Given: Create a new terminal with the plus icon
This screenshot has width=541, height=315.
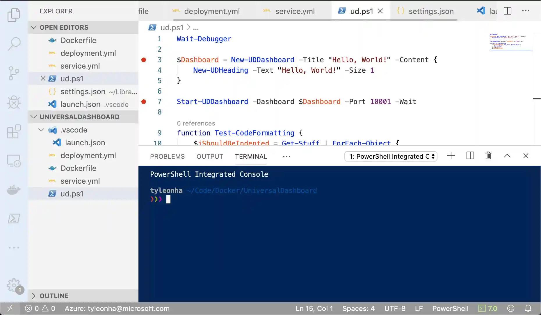Looking at the screenshot, I should point(451,156).
